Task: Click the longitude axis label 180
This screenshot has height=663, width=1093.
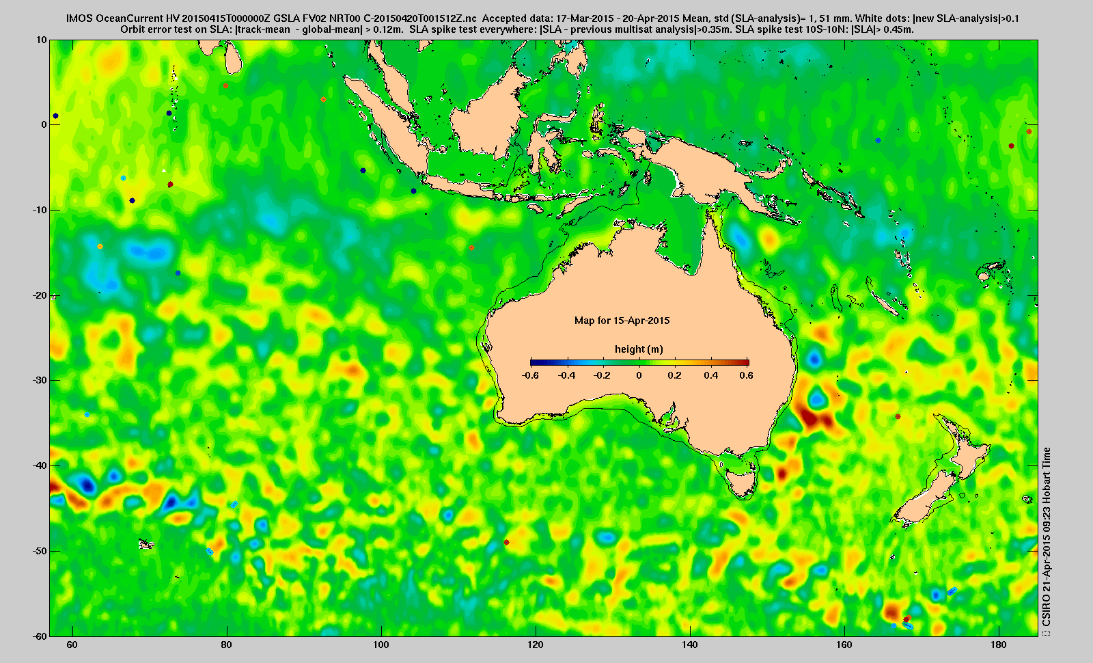Action: coord(999,645)
